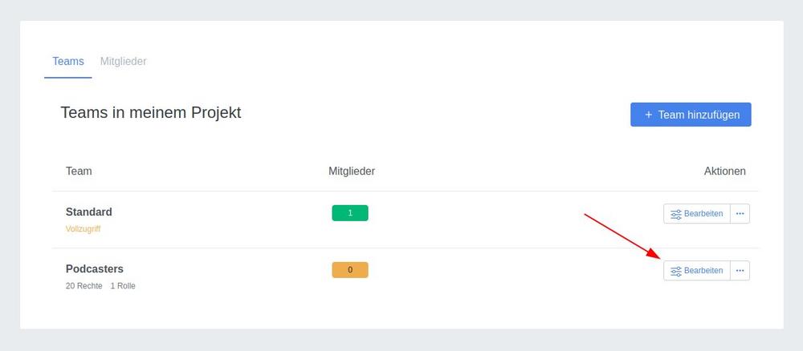This screenshot has width=803, height=351.
Task: Switch to the Teams tab
Action: pyautogui.click(x=68, y=62)
